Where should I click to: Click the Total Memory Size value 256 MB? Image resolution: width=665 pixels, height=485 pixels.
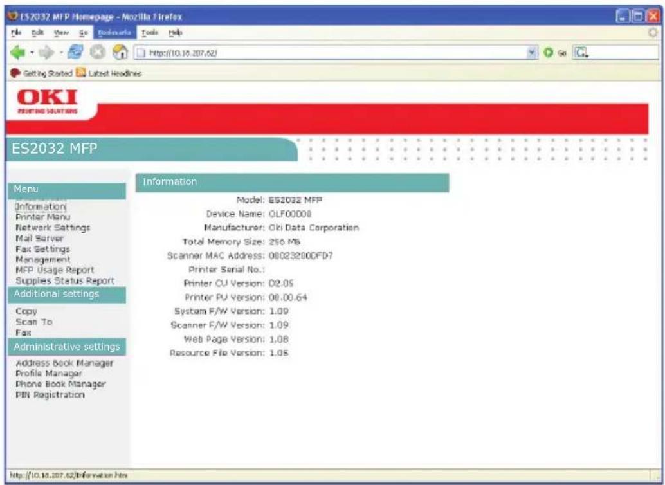pyautogui.click(x=284, y=242)
